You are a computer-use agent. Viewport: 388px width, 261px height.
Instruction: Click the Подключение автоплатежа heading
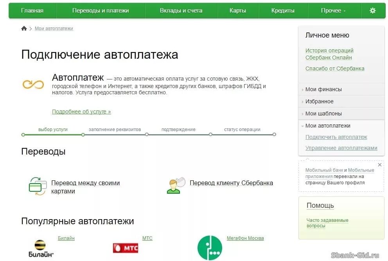coord(100,54)
